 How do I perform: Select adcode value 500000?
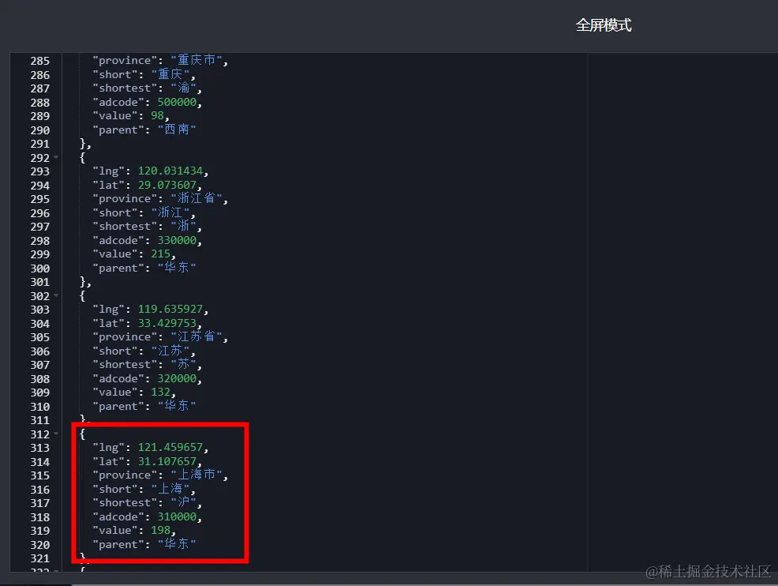click(x=177, y=102)
